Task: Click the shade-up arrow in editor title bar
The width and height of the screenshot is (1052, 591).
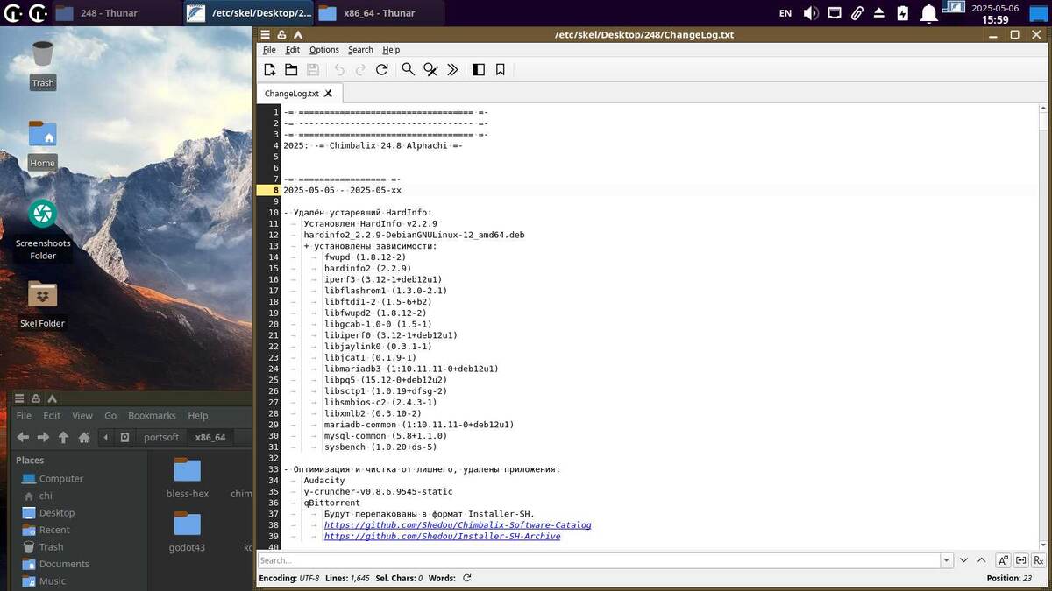Action: [297, 35]
